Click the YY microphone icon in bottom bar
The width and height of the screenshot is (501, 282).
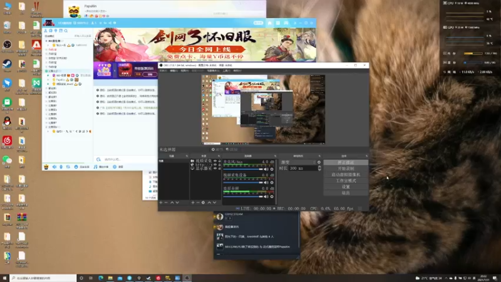pos(61,167)
